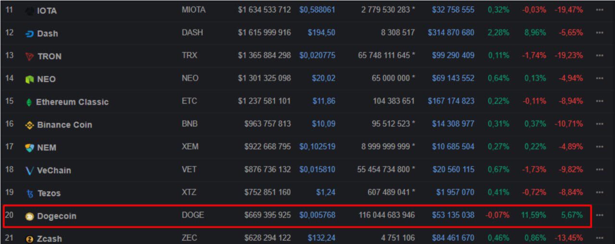Click the NEM coin logo icon

[30, 147]
